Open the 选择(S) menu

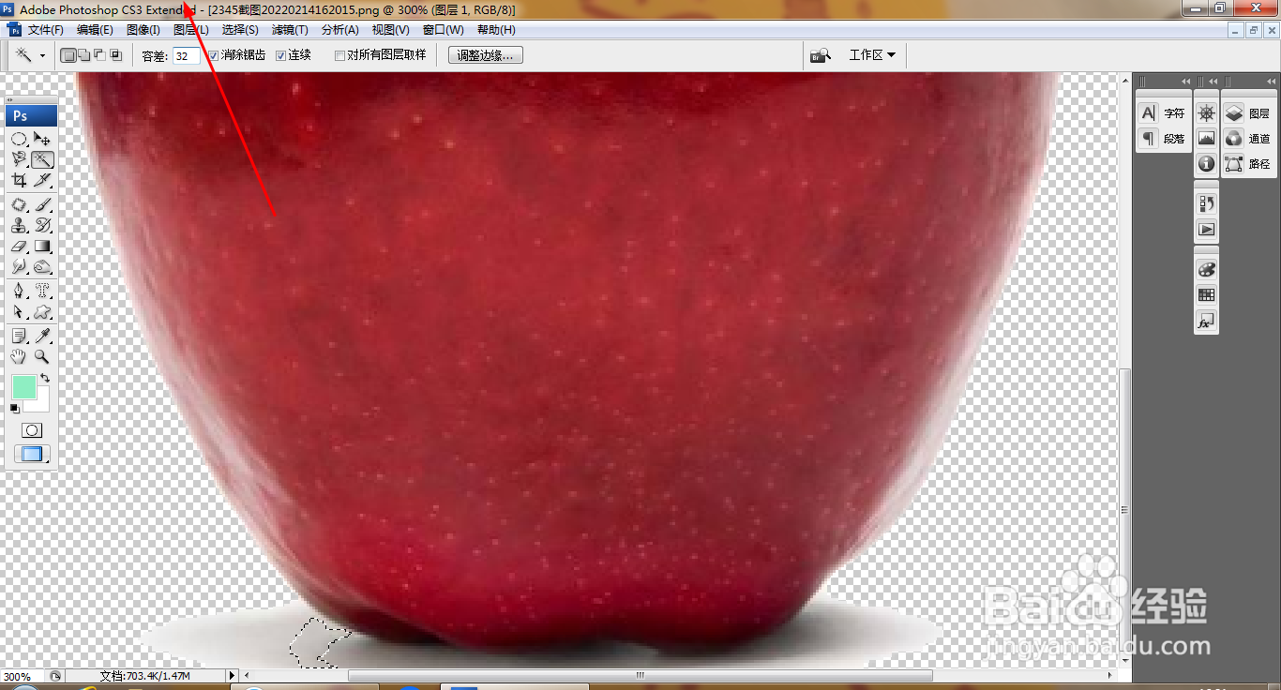coord(240,30)
